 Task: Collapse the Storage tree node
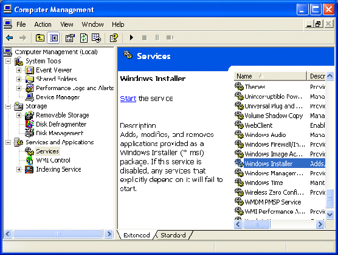coord(8,107)
